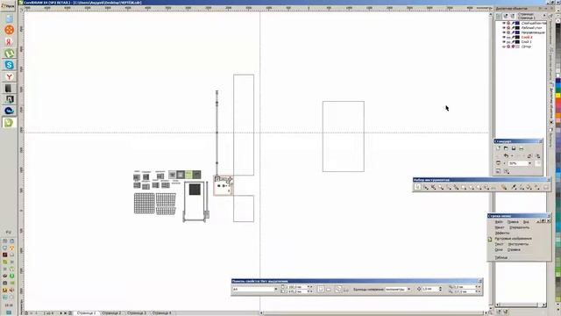
Task: Toggle visibility eye of Сетка layer
Action: click(504, 47)
